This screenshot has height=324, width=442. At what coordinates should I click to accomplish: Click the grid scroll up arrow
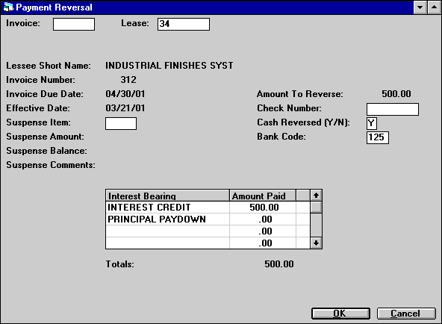(316, 196)
